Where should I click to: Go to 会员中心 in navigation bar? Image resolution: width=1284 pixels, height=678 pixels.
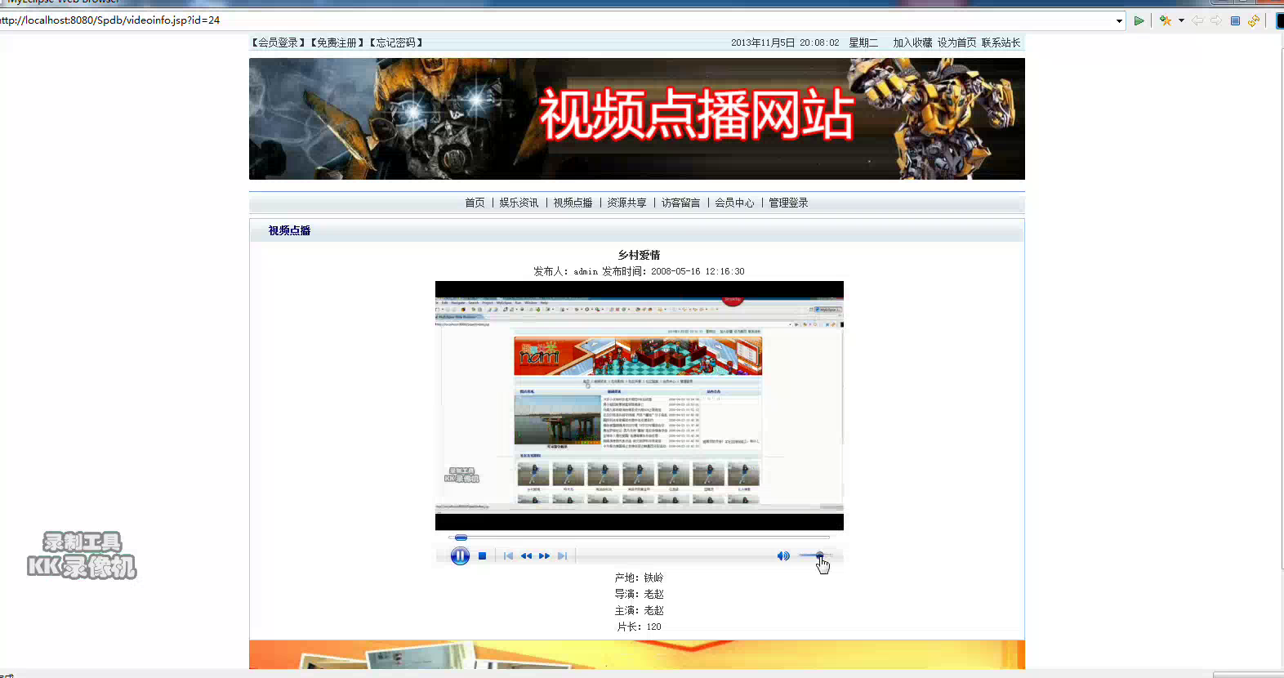(734, 203)
